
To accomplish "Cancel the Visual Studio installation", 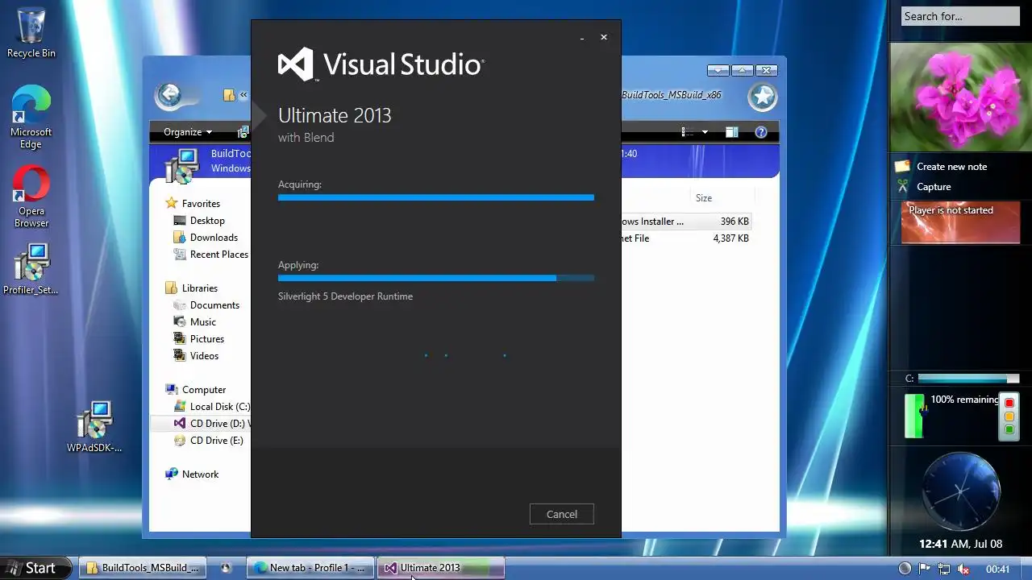I will (x=561, y=514).
